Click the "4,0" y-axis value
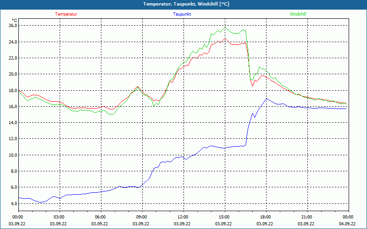The width and height of the screenshot is (367, 229). [14, 203]
